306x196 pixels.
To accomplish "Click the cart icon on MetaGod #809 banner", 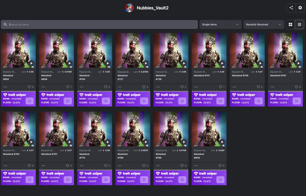I will click(x=220, y=180).
